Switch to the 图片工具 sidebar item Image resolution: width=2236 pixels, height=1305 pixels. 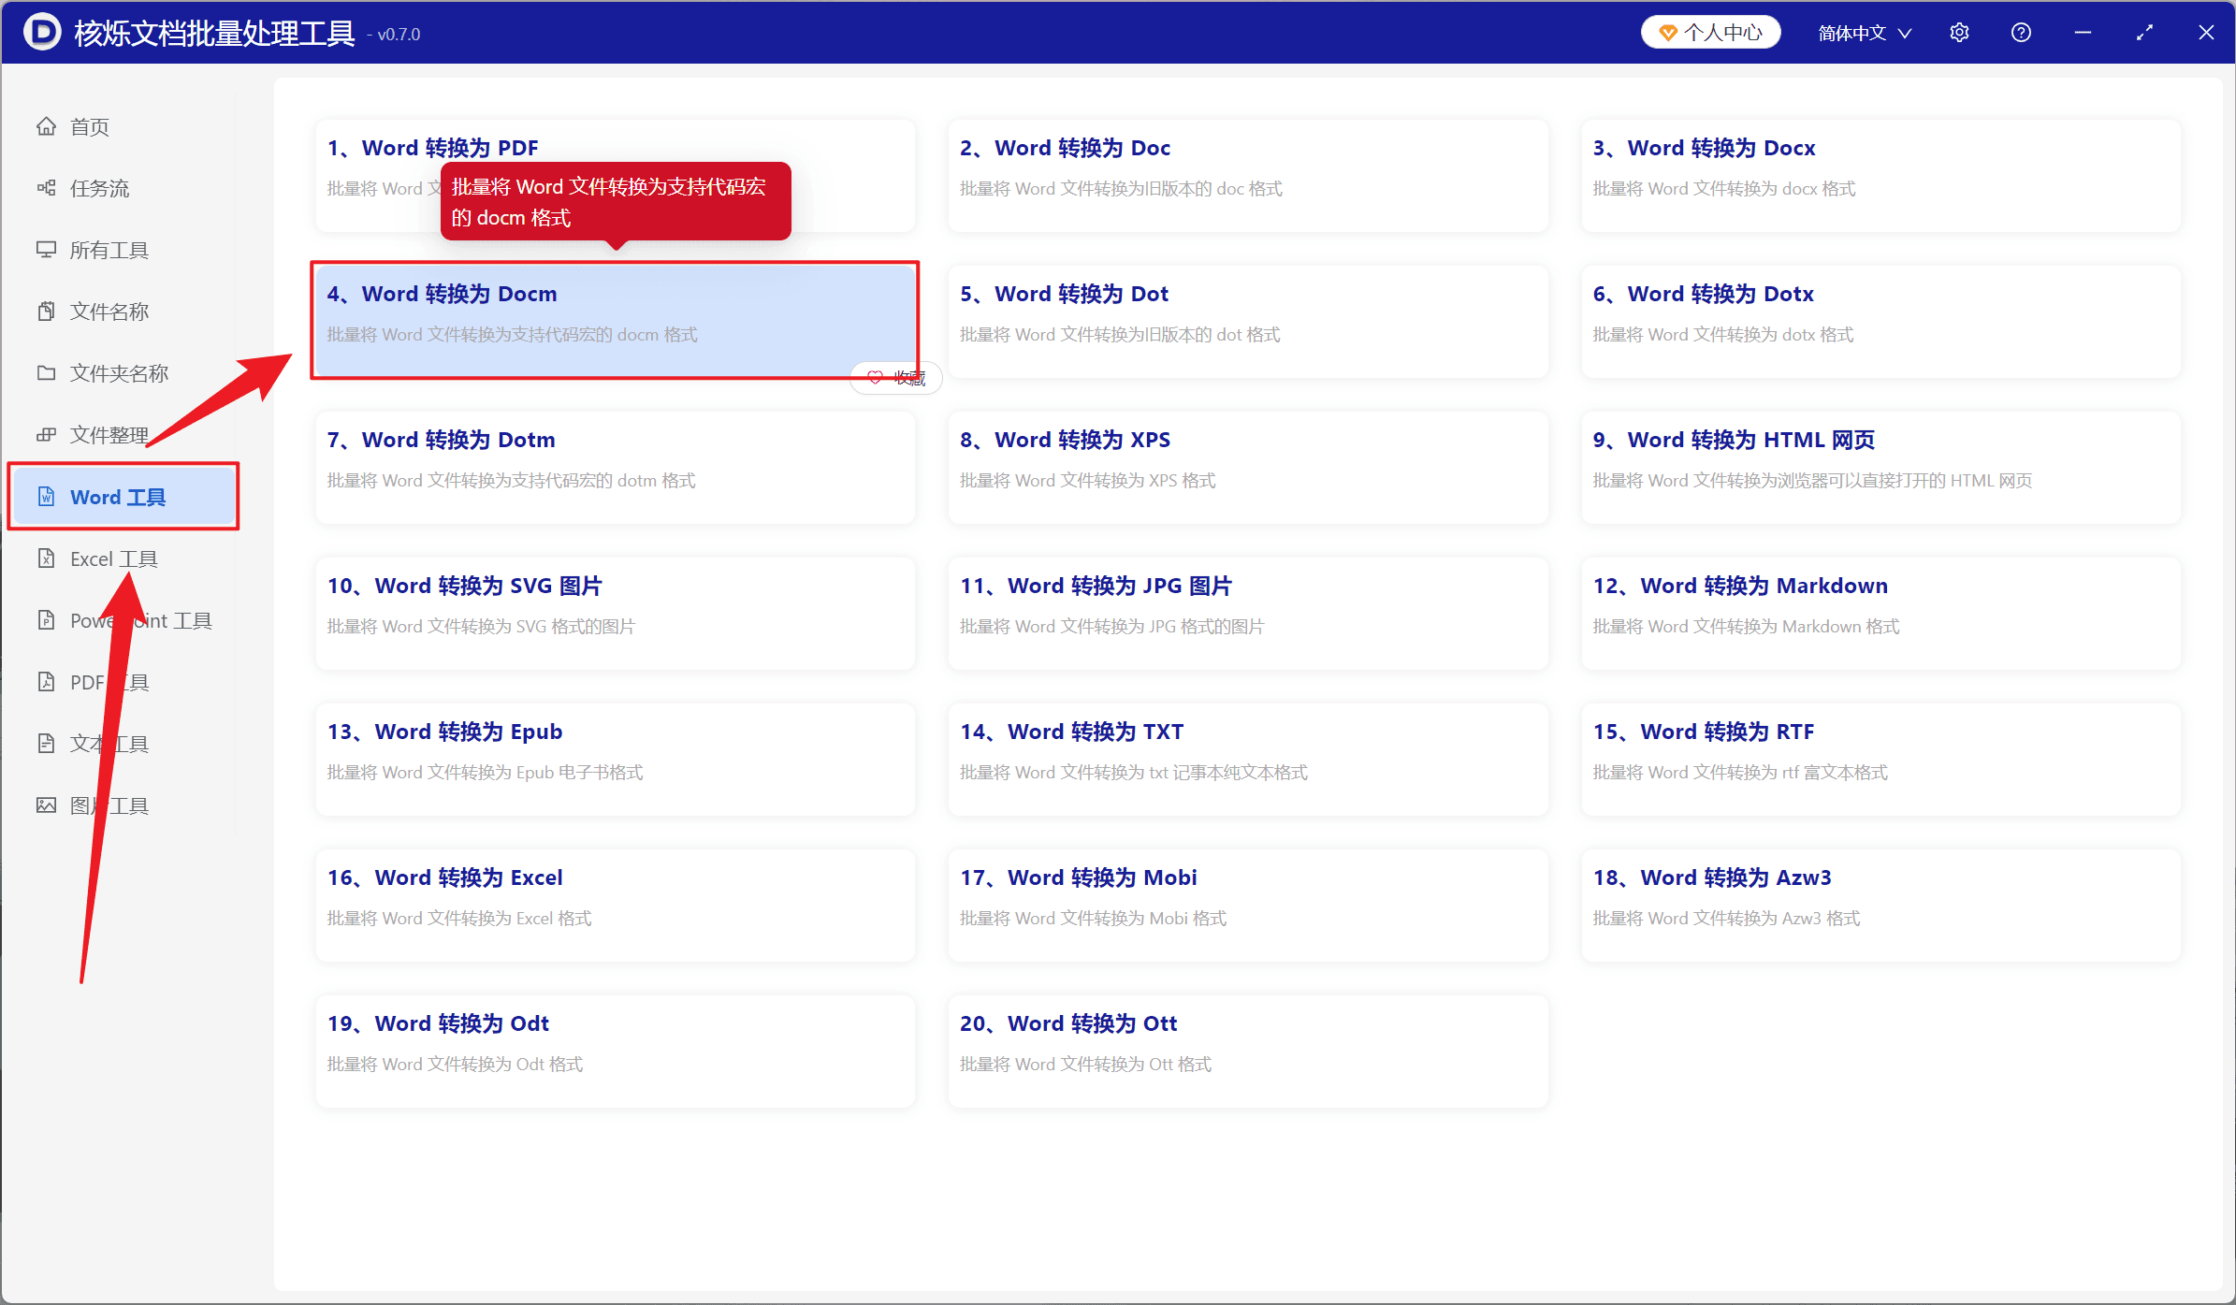coord(122,805)
